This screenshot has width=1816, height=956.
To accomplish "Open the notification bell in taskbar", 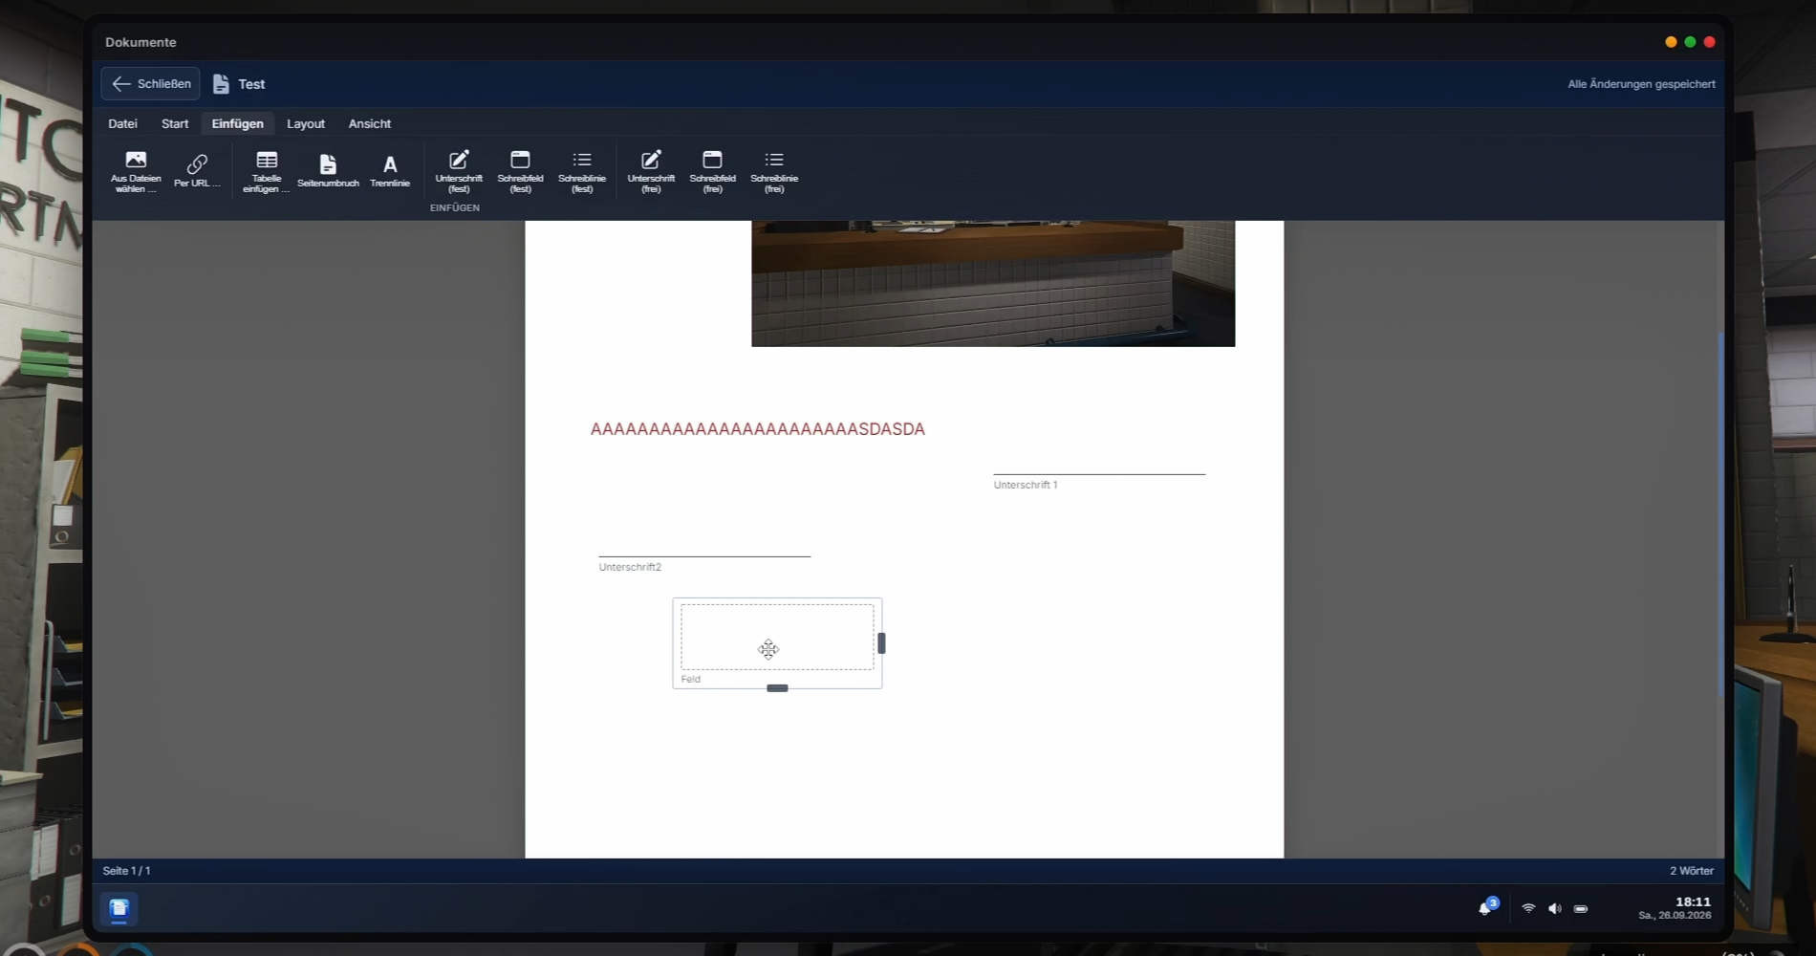I will [1485, 907].
